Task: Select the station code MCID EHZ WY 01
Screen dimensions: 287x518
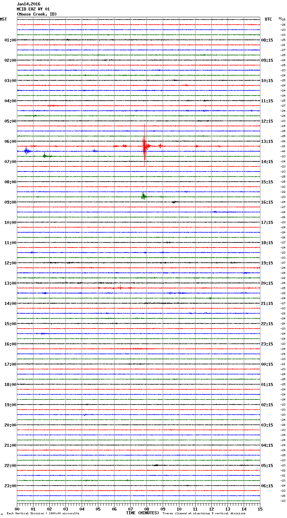Action: coord(33,9)
